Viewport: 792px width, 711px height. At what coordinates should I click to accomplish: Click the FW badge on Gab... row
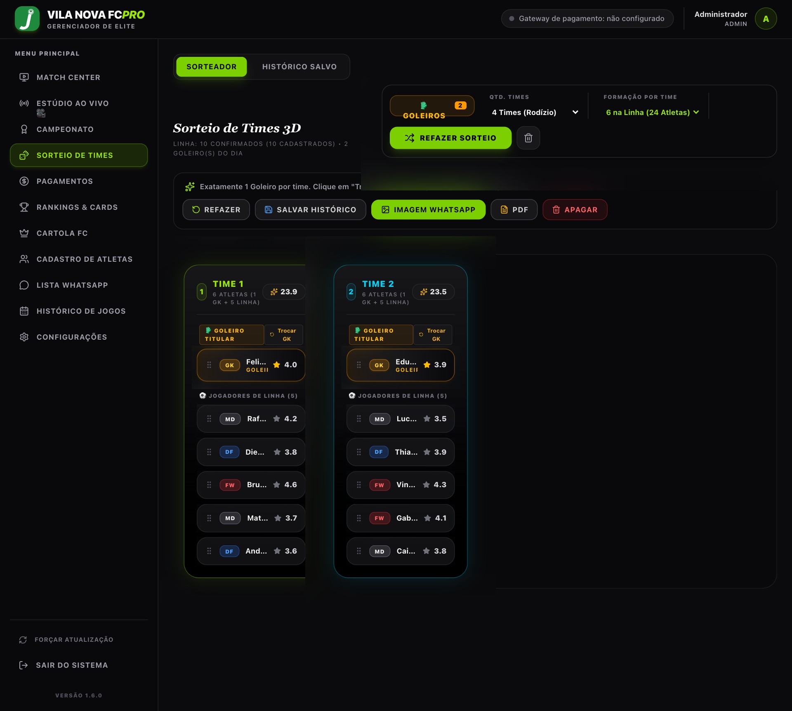click(x=379, y=518)
